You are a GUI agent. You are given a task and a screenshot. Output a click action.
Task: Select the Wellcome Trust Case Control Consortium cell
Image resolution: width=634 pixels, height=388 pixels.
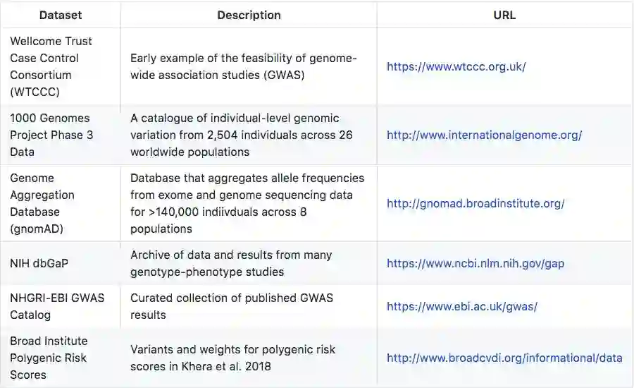(x=51, y=66)
